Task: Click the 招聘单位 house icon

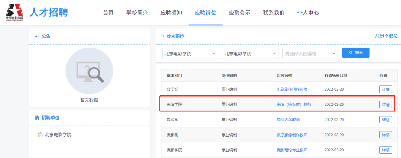Action: click(38, 118)
